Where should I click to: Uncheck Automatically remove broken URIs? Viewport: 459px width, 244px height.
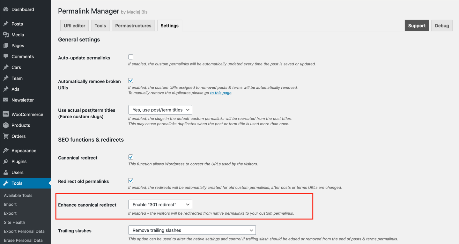(131, 80)
